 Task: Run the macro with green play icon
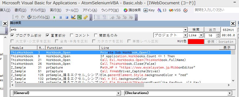pyautogui.click(x=55, y=17)
